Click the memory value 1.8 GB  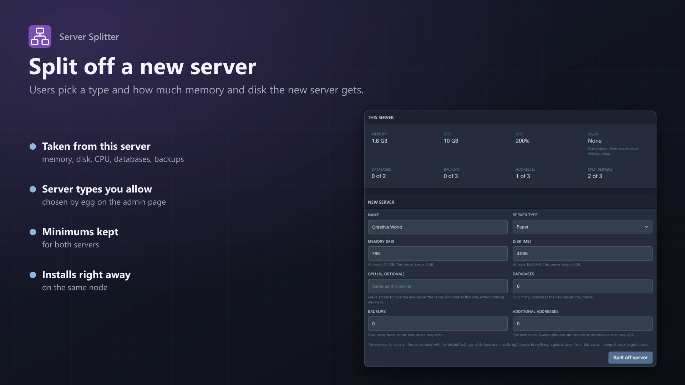(x=379, y=141)
